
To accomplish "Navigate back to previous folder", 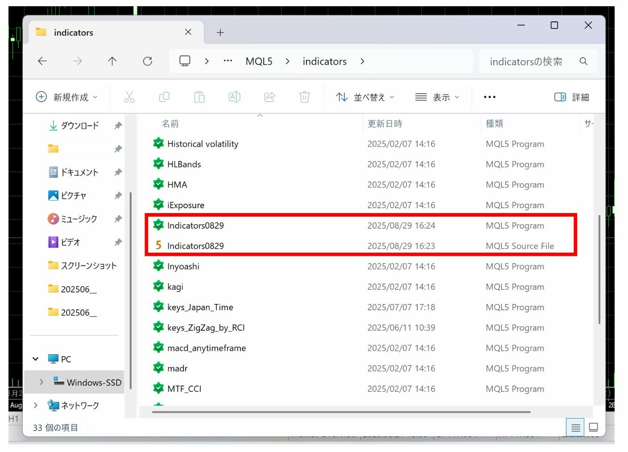I will click(x=42, y=61).
